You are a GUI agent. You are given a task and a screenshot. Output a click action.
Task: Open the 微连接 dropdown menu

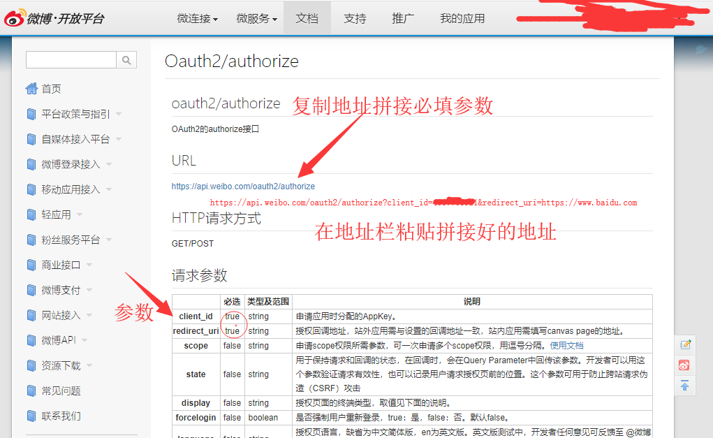tap(198, 19)
